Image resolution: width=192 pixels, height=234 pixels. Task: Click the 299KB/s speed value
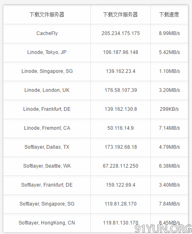click(x=169, y=109)
